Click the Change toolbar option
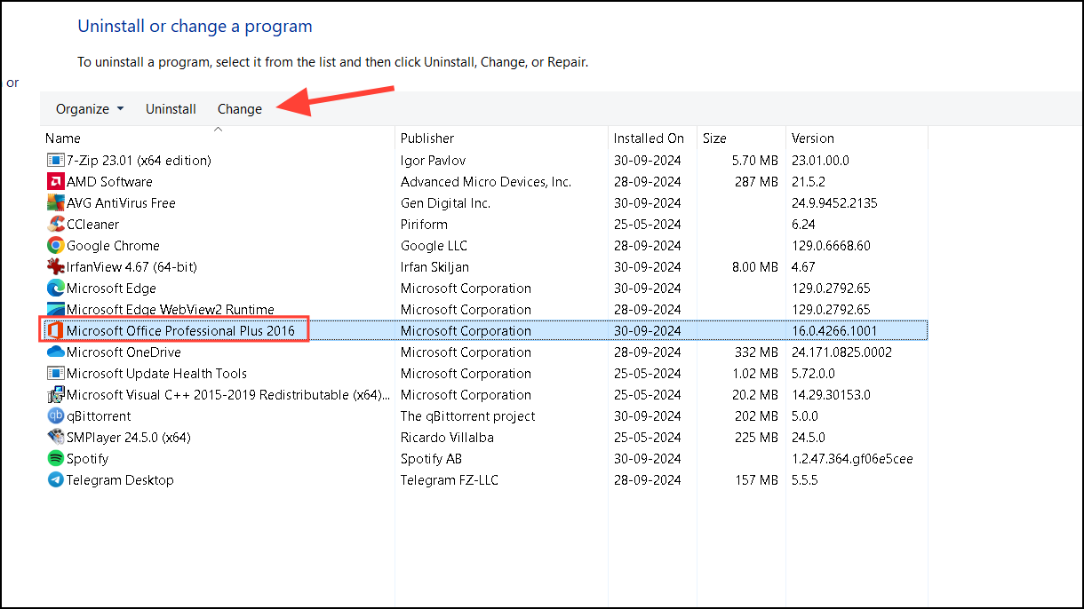The height and width of the screenshot is (609, 1084). 239,108
